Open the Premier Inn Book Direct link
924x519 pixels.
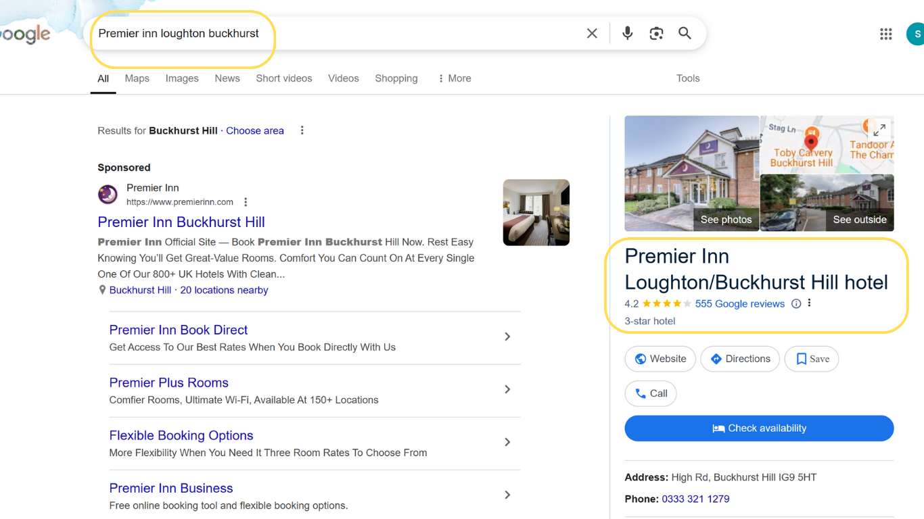pos(179,330)
